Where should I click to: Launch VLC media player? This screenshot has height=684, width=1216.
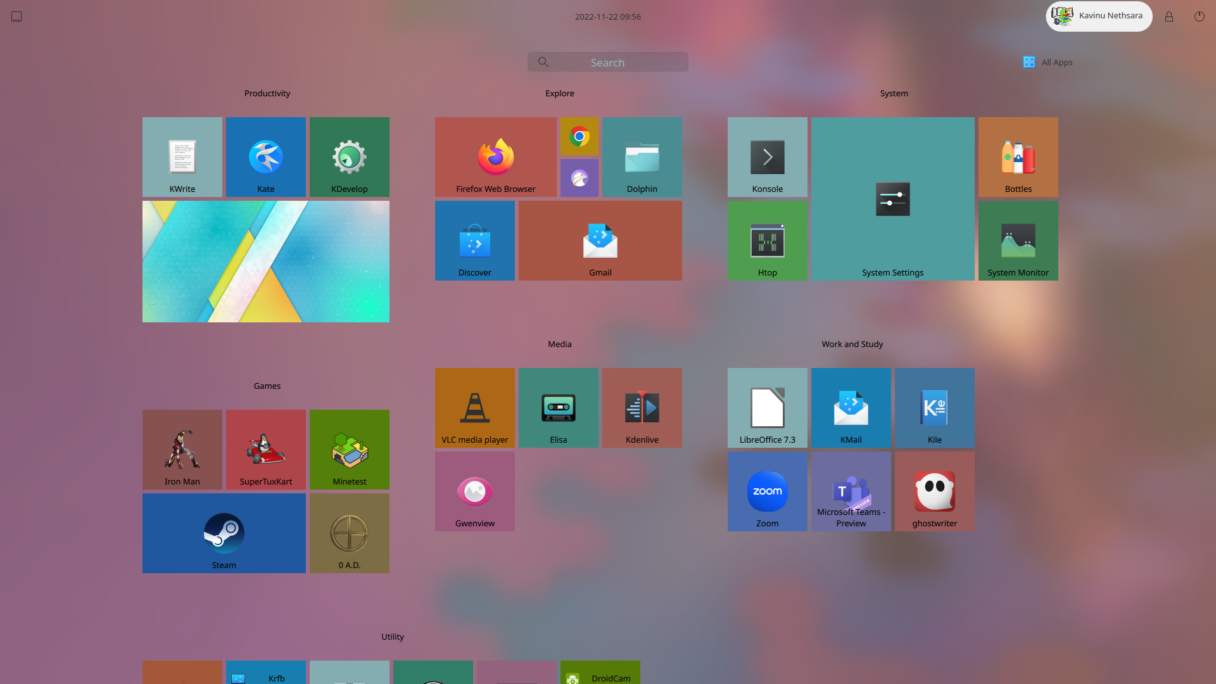[x=475, y=408]
